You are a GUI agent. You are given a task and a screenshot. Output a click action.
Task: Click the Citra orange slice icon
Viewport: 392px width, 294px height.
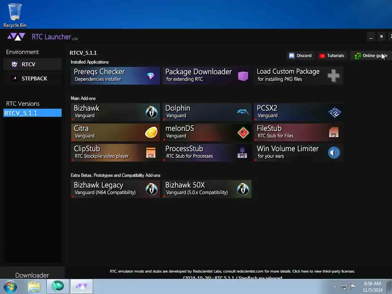click(x=151, y=132)
